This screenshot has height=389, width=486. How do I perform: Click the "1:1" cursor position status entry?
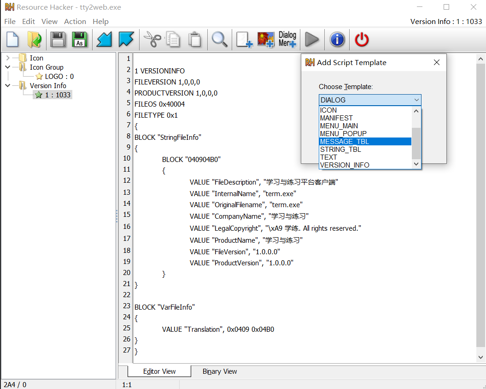pyautogui.click(x=127, y=385)
